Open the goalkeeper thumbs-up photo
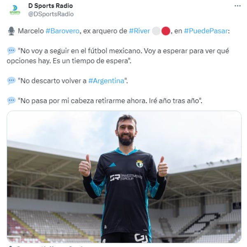 click(124, 176)
